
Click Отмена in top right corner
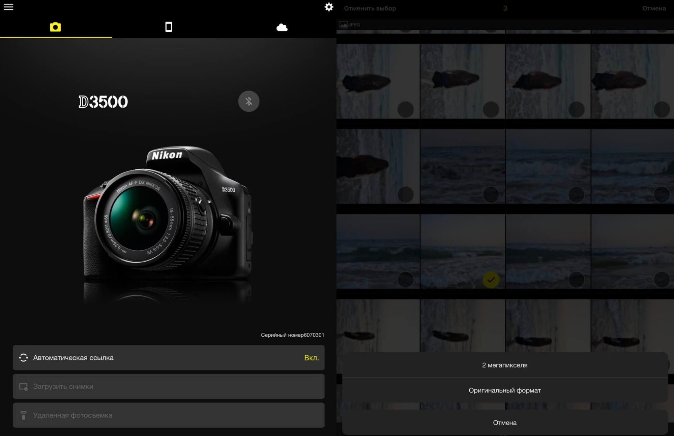pyautogui.click(x=654, y=8)
